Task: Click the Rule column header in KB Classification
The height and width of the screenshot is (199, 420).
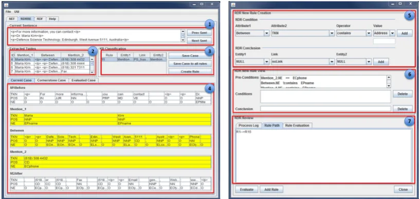Action: [x=109, y=55]
